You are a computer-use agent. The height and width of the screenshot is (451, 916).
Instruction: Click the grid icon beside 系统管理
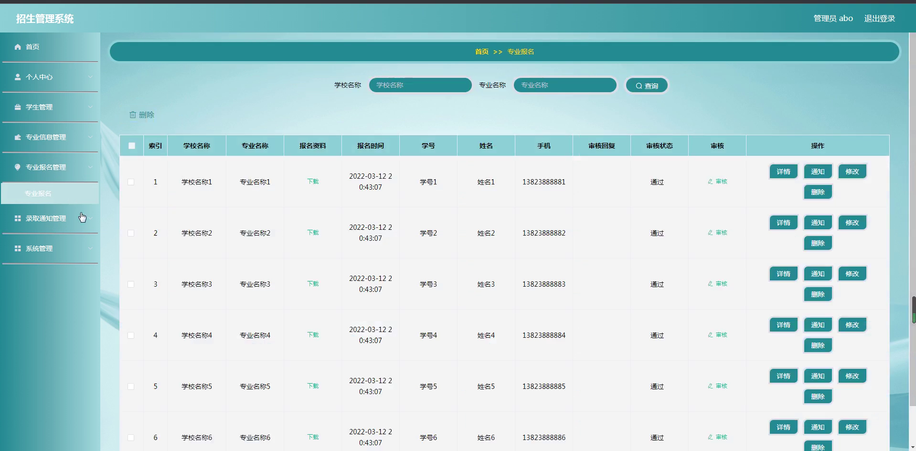click(x=18, y=248)
